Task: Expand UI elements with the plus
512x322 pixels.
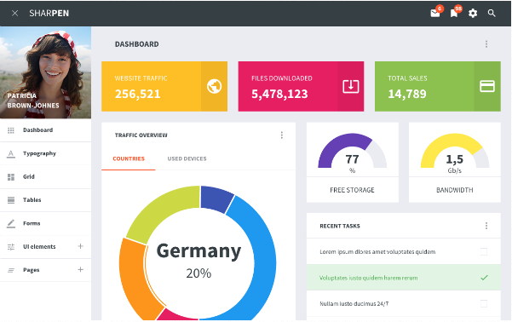Action: pos(80,246)
